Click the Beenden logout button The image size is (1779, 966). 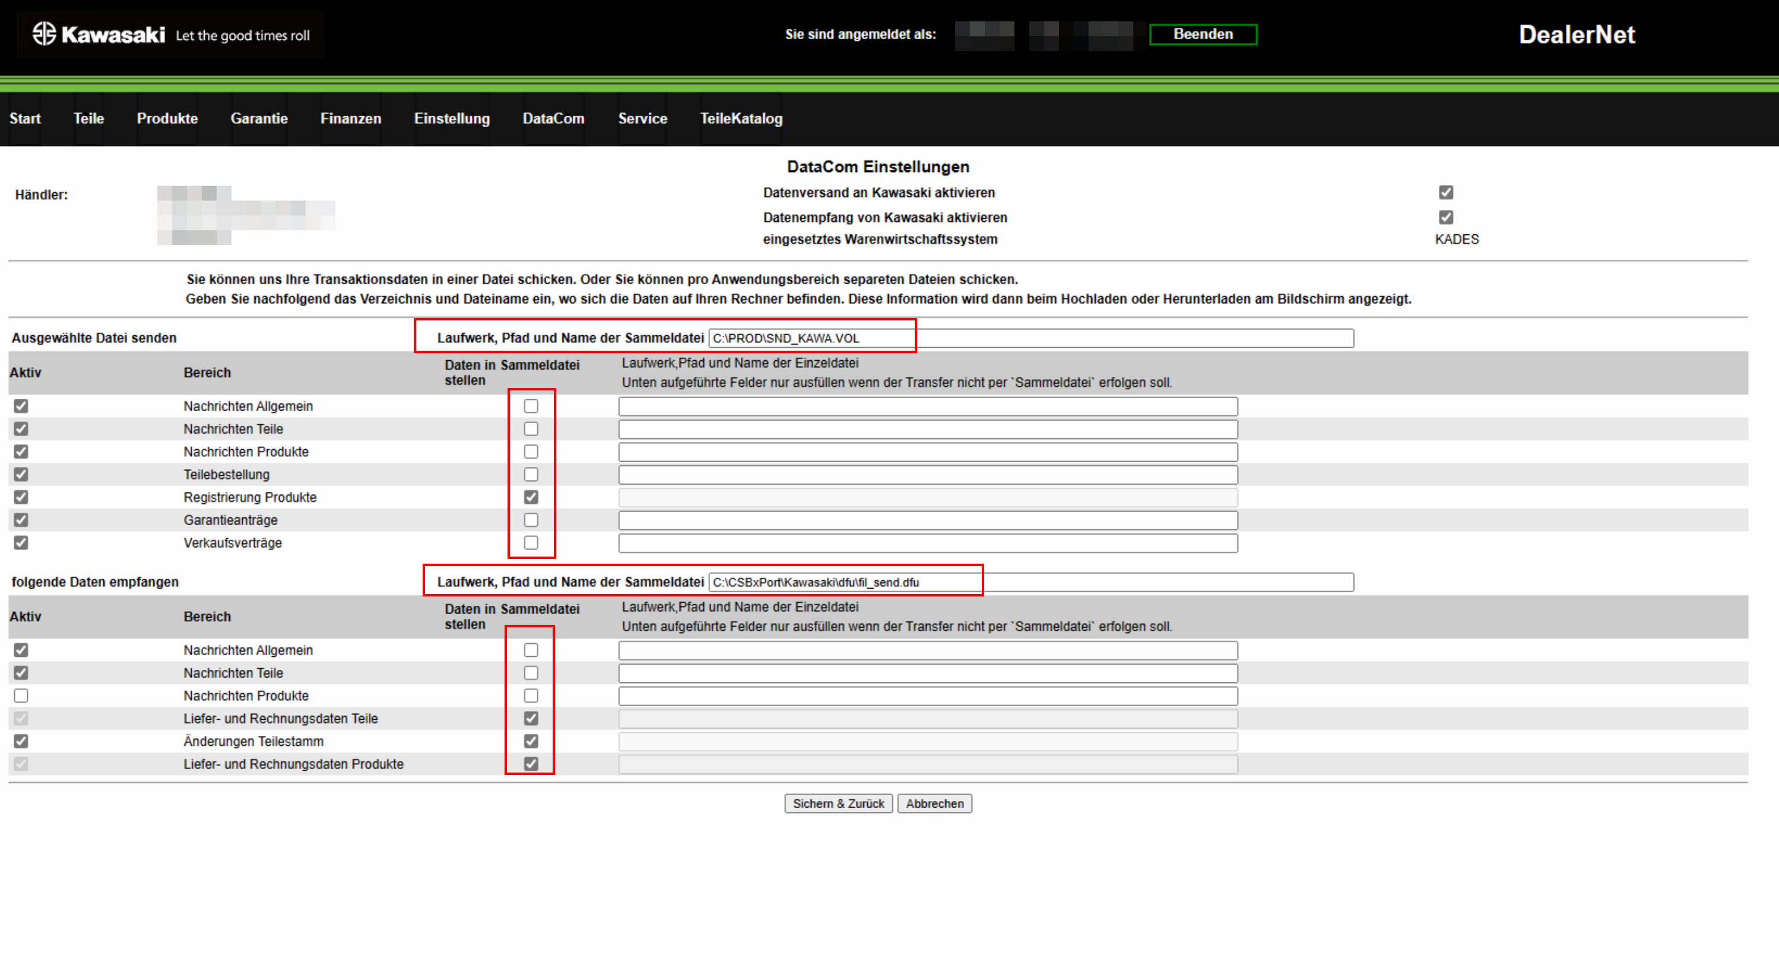1203,34
